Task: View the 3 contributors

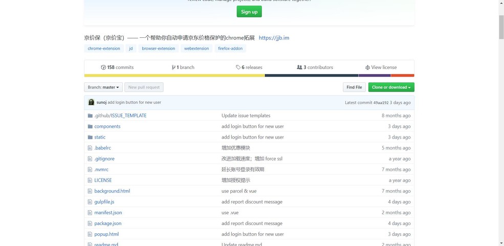Action: point(315,68)
